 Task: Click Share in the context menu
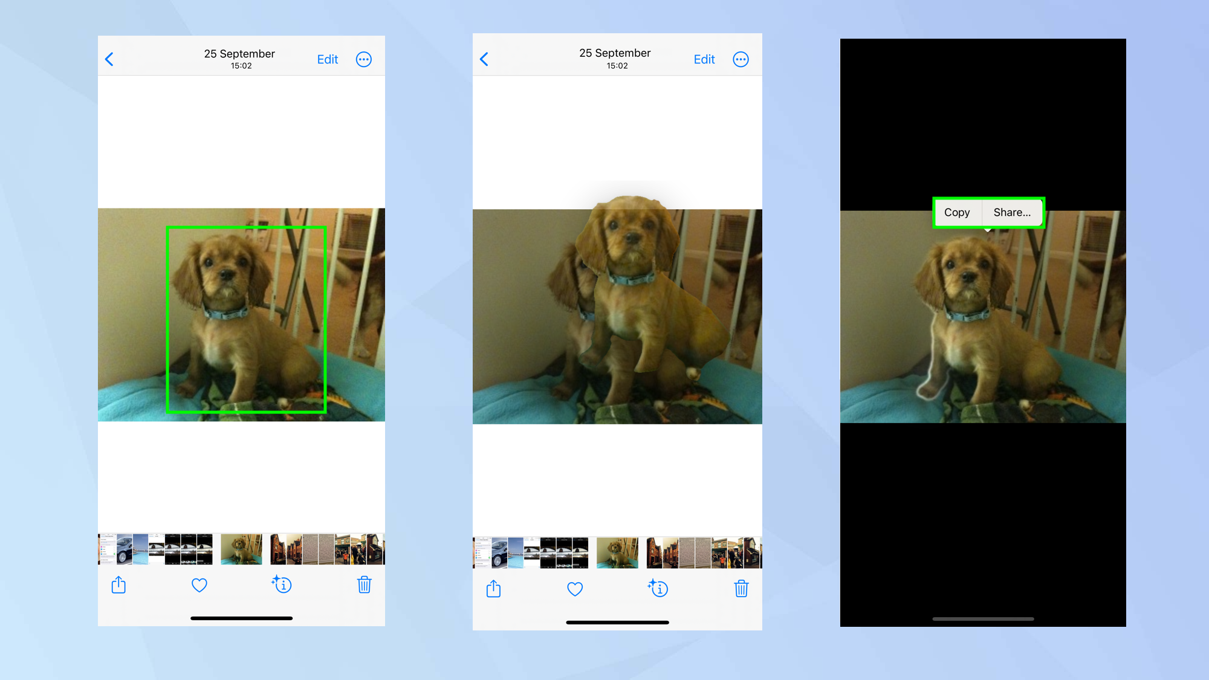click(x=1011, y=213)
